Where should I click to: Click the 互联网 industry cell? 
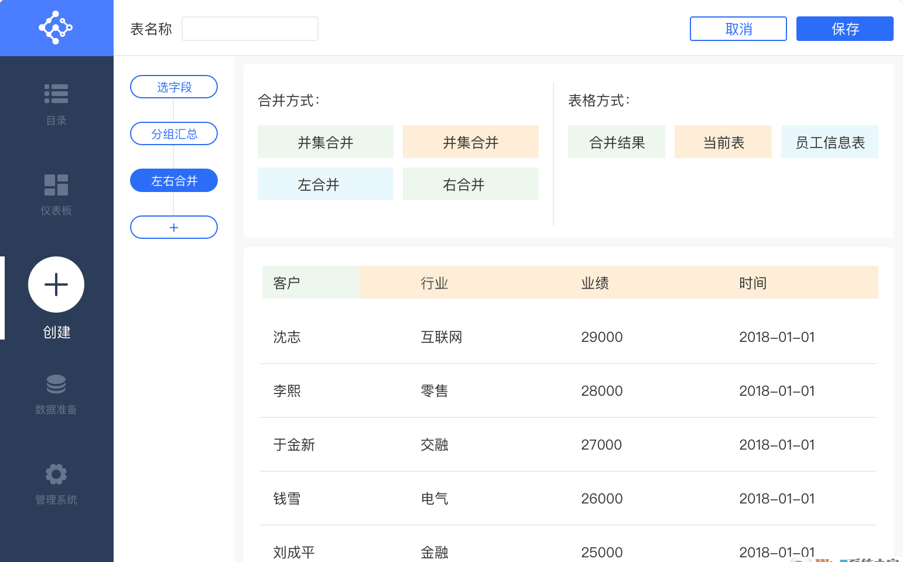[442, 337]
